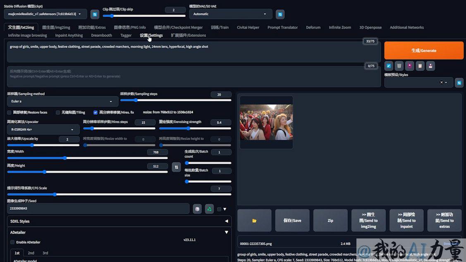Send image to inpaint
This screenshot has width=466, height=262.
[406, 220]
